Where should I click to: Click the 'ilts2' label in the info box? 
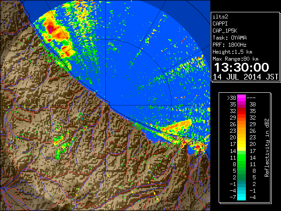pos(220,17)
